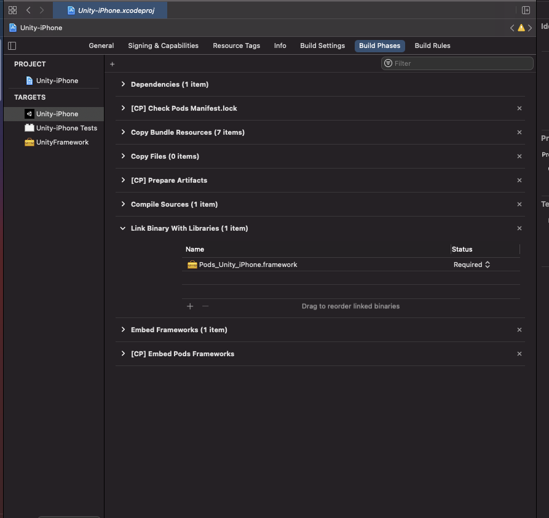Open the related items grid menu
This screenshot has height=518, width=549.
pos(13,10)
